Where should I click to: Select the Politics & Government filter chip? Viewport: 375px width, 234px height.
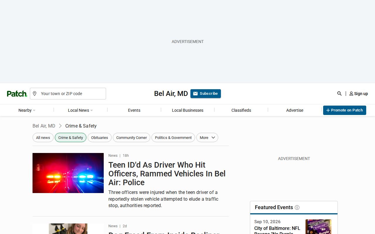click(x=173, y=137)
